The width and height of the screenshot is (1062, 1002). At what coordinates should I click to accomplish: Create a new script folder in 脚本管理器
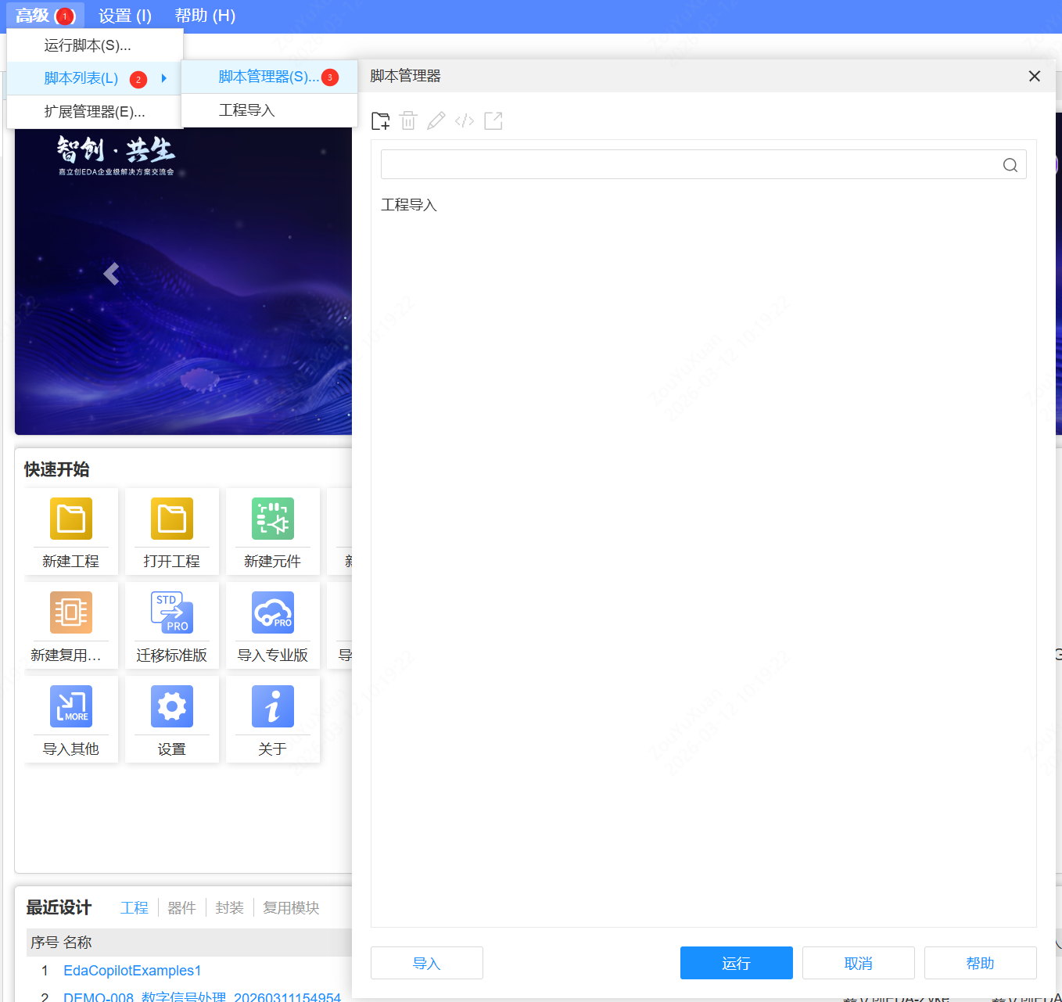pos(380,120)
